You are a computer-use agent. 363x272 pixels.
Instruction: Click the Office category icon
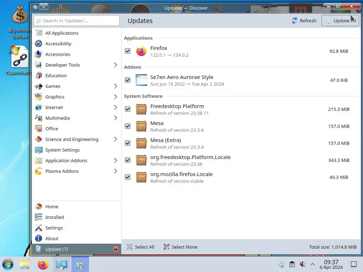pyautogui.click(x=38, y=129)
